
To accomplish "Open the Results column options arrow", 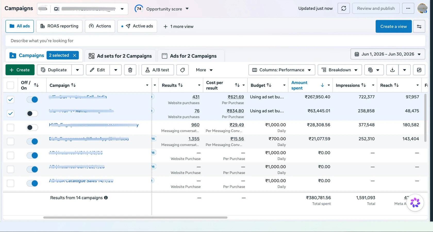I will coord(199,85).
